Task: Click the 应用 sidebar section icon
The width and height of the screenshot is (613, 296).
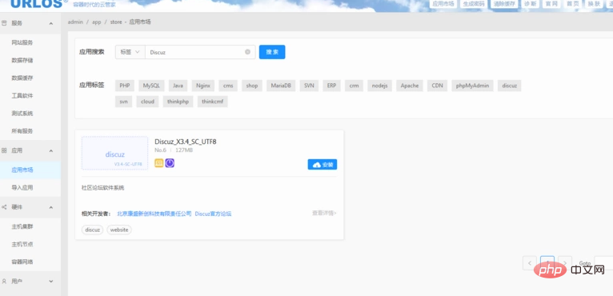Action: point(4,150)
